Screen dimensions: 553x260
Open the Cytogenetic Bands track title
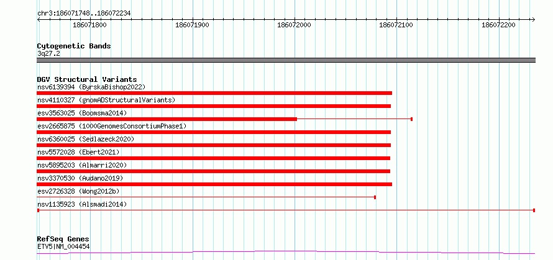click(x=74, y=46)
